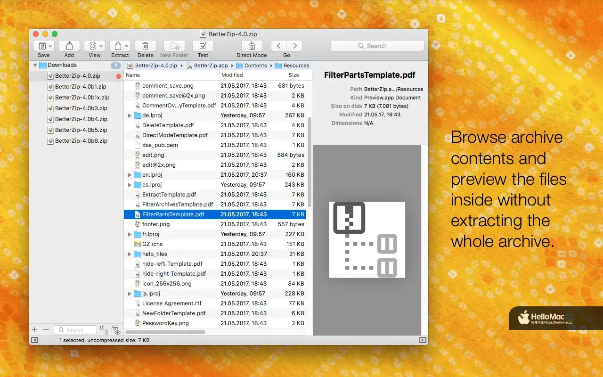Select dsa_pub.pem file row
This screenshot has width=603, height=377.
[215, 145]
